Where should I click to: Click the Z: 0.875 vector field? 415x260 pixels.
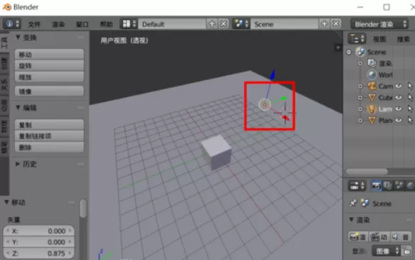39,253
